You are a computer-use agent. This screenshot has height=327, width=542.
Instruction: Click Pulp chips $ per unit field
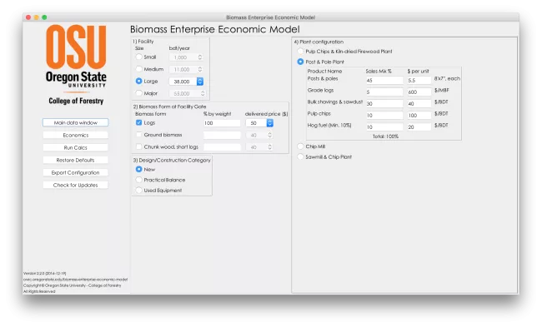pyautogui.click(x=419, y=115)
